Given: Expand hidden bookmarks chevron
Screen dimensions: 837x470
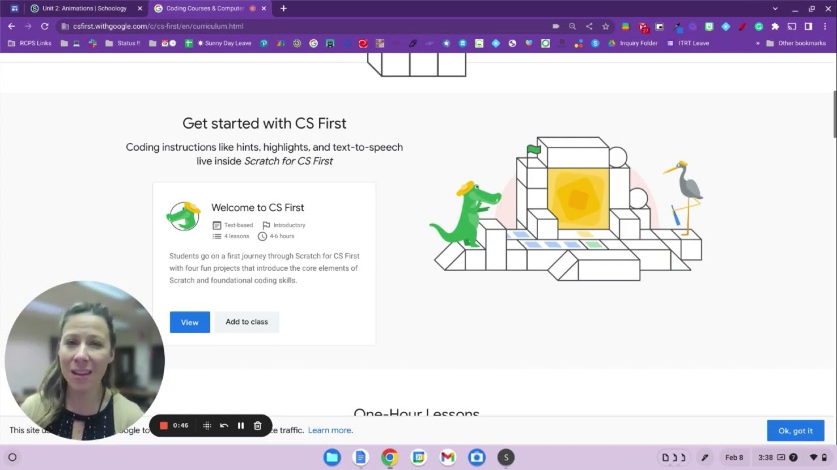Looking at the screenshot, I should 758,43.
